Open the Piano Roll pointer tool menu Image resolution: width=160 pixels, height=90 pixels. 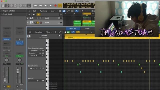[92, 32]
